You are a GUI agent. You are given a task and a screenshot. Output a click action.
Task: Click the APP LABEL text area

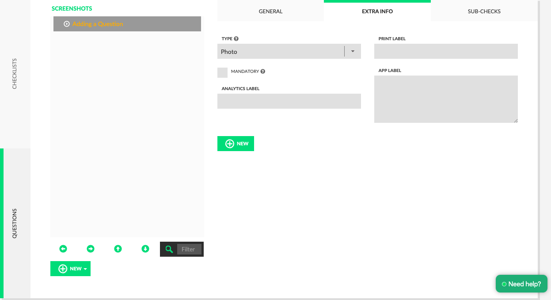446,99
